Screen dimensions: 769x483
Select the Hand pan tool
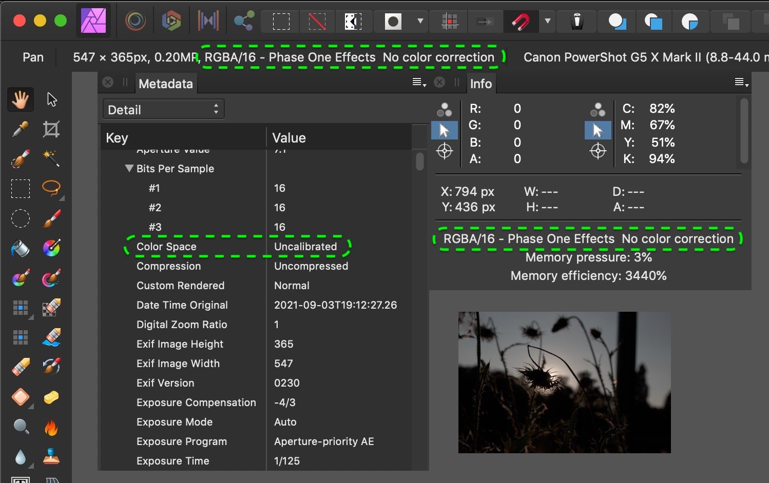[x=21, y=99]
